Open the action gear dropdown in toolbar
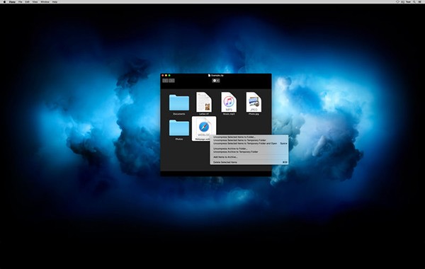 (x=216, y=81)
